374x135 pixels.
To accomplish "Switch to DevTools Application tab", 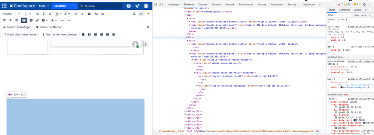I will (277, 4).
